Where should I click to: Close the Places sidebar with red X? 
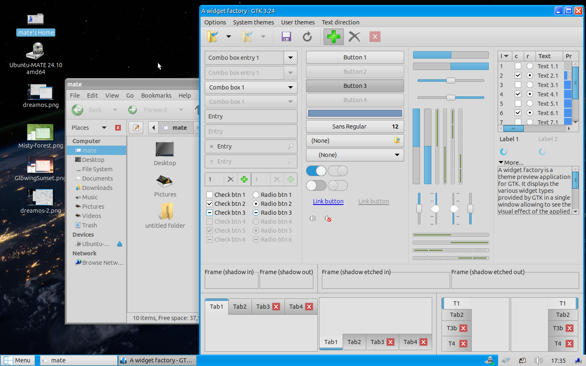coord(118,128)
